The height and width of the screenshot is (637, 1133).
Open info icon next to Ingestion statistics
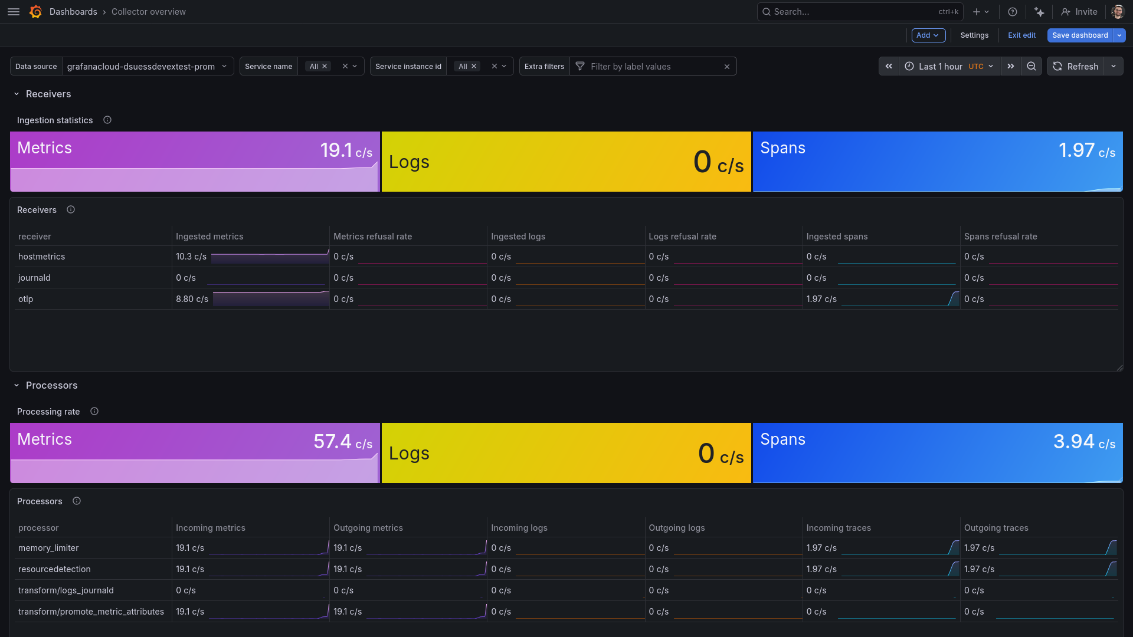pyautogui.click(x=107, y=120)
